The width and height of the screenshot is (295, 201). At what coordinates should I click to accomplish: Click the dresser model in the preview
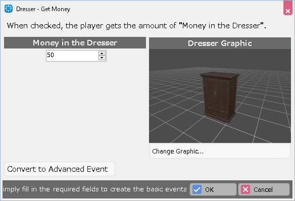click(219, 96)
